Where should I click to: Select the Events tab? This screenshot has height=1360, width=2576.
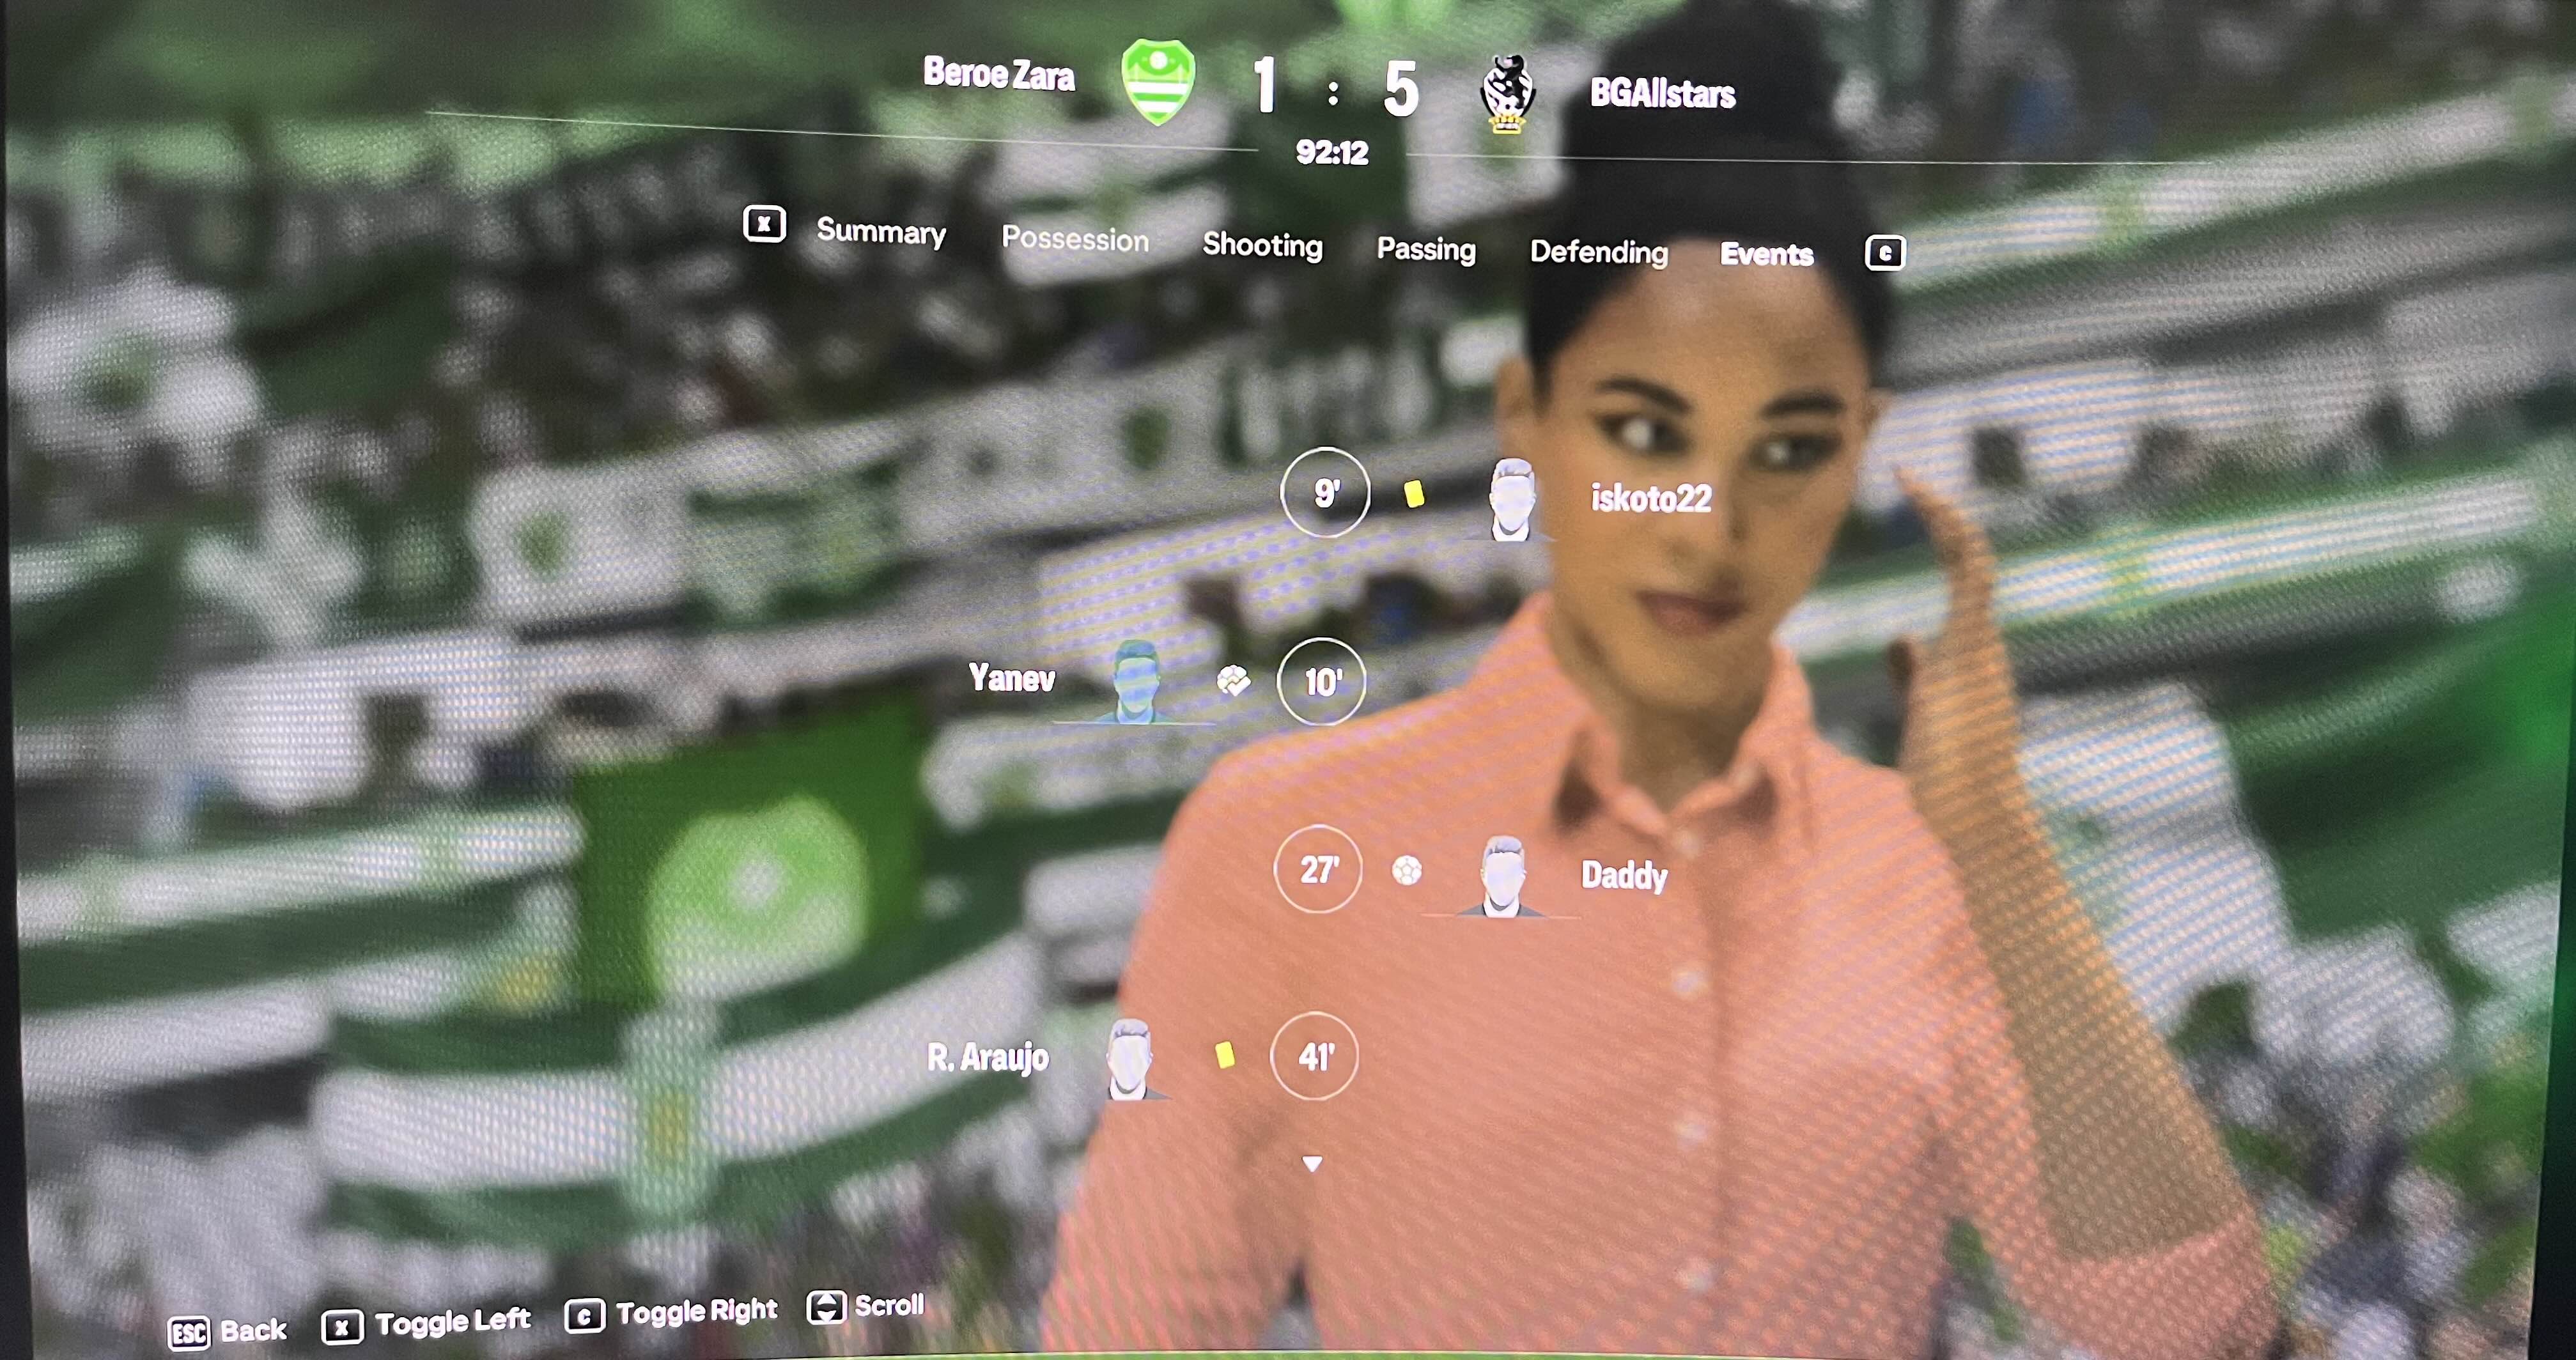1766,254
